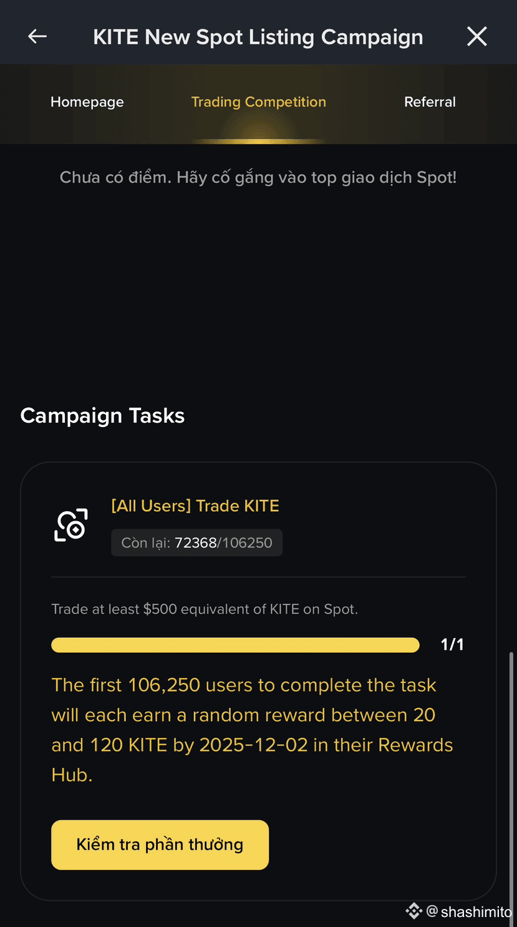
Task: Open the Homepage tab
Action: [87, 102]
